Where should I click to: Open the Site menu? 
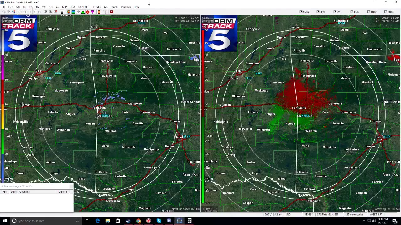point(18,7)
